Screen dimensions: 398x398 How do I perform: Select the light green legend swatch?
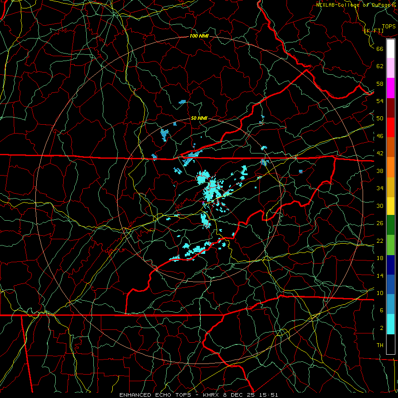click(390, 245)
